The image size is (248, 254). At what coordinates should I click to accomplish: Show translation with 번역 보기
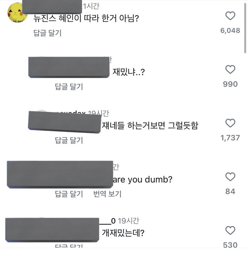pyautogui.click(x=107, y=194)
